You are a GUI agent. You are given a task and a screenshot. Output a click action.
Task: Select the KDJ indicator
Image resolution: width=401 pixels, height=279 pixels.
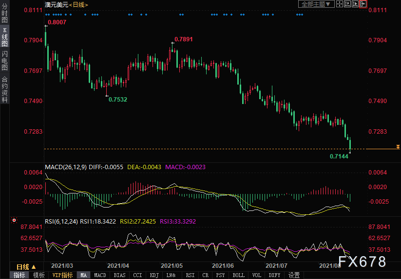coord(154,275)
